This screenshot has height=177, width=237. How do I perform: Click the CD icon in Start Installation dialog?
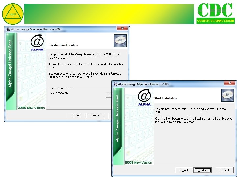tap(227, 95)
